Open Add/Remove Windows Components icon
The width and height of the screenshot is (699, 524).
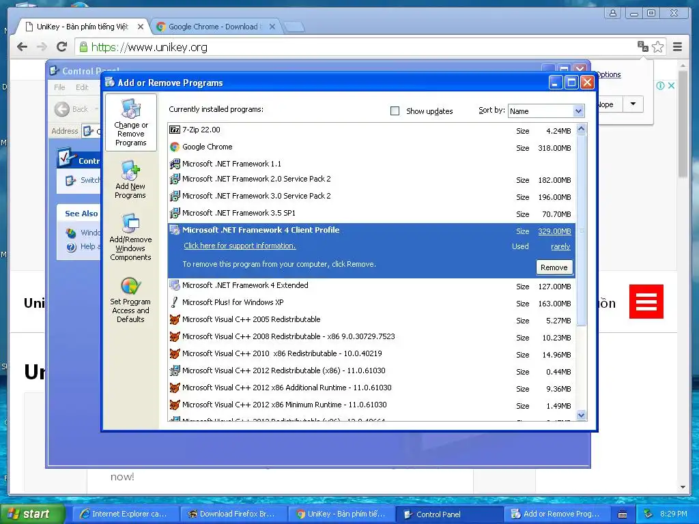click(130, 237)
